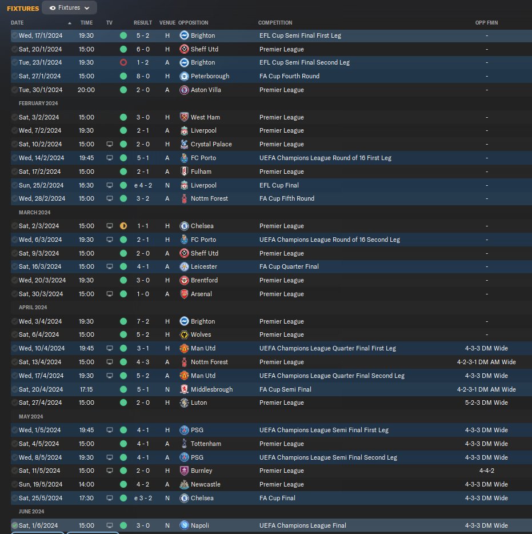The width and height of the screenshot is (532, 534).
Task: Click Liverpool badge on 7/2/2024 row
Action: [184, 130]
